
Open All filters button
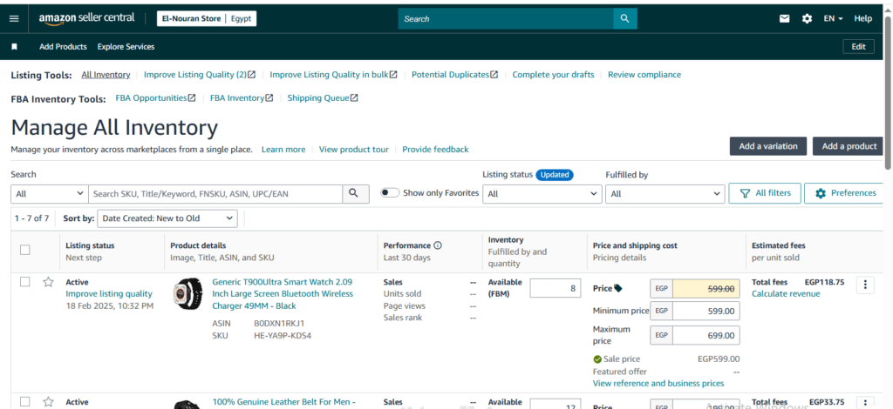point(765,193)
